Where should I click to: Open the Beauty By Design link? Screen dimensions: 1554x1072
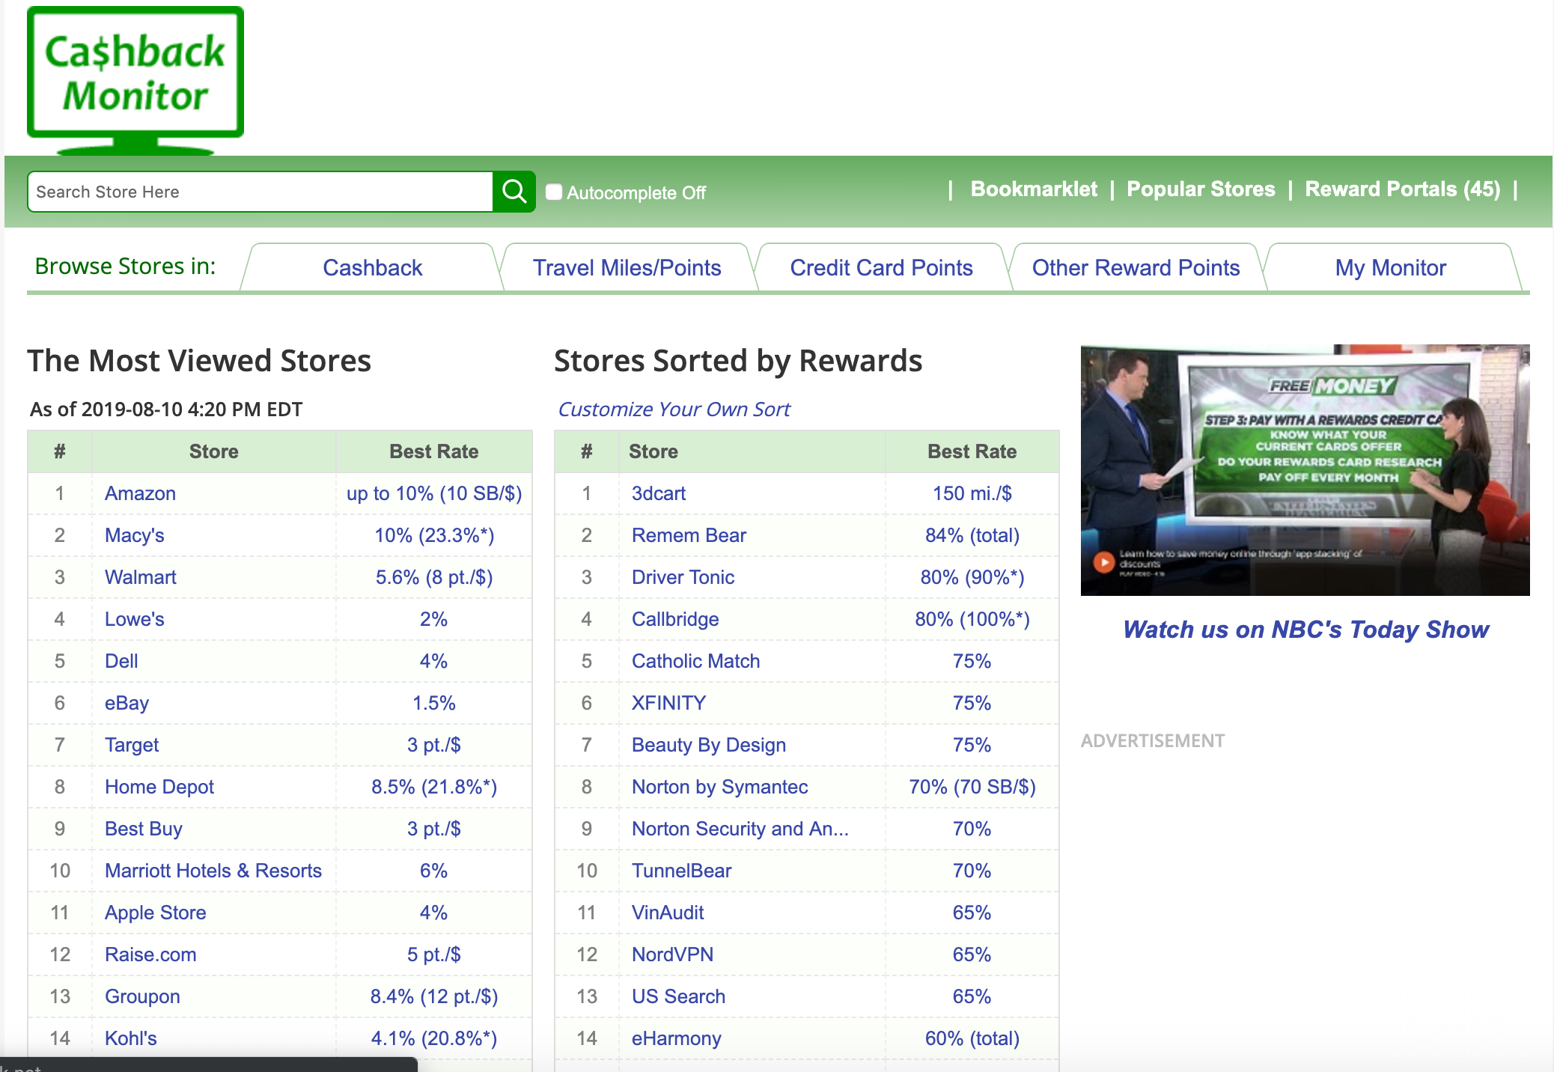click(709, 745)
